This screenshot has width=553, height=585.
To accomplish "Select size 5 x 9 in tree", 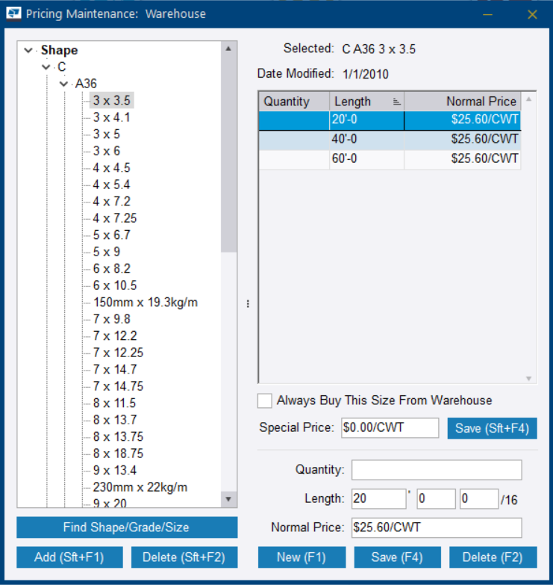I will tap(107, 252).
